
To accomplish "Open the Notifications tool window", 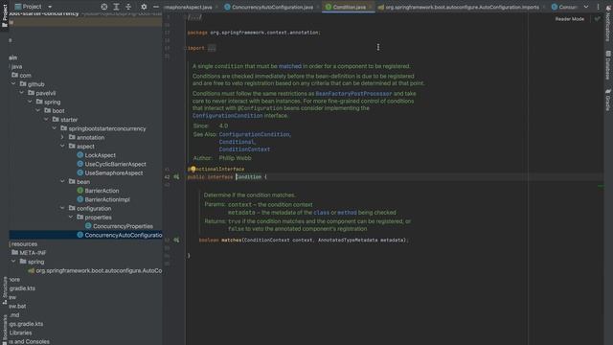I will (608, 23).
